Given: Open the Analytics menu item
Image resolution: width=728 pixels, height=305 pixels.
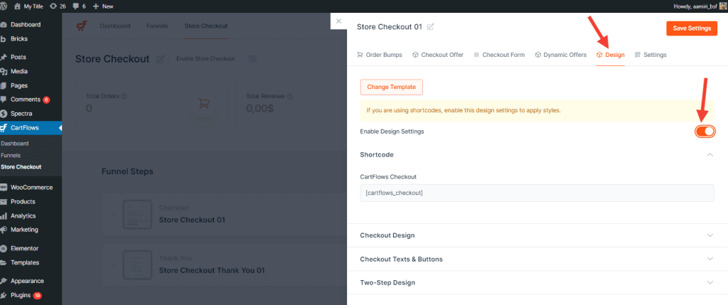Looking at the screenshot, I should [23, 216].
